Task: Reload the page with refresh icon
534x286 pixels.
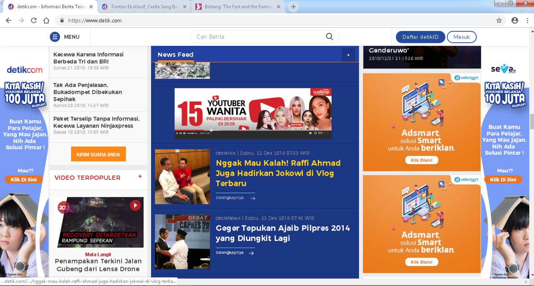Action: tap(34, 20)
